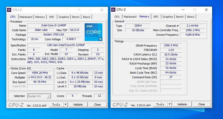The height and width of the screenshot is (119, 223).
Task: Click Tools button in right CPU-Z window
Action: point(160,104)
